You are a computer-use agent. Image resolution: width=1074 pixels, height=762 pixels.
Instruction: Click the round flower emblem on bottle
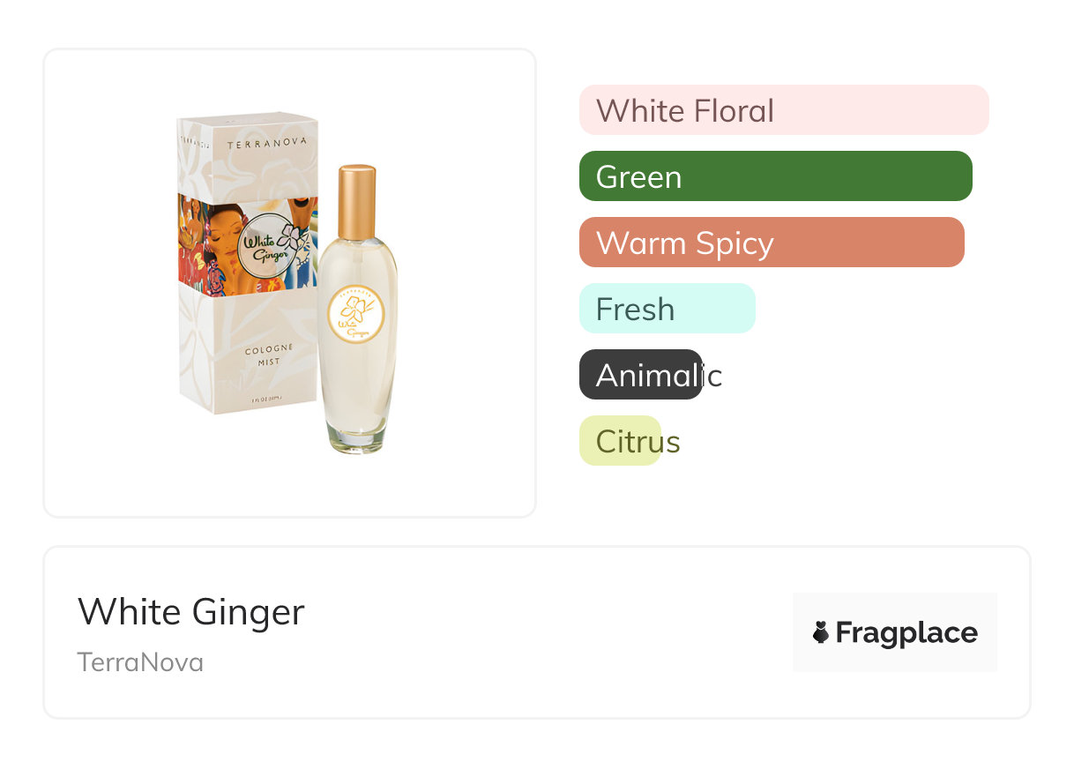(356, 316)
